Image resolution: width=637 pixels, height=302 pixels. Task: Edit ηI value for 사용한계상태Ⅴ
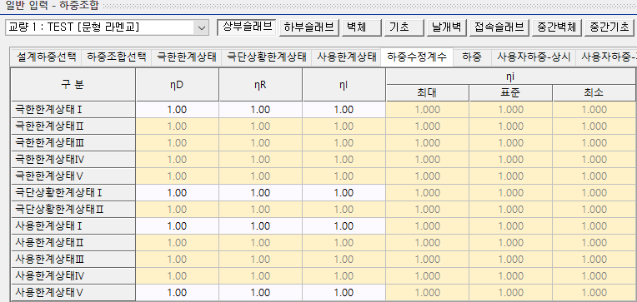point(344,292)
